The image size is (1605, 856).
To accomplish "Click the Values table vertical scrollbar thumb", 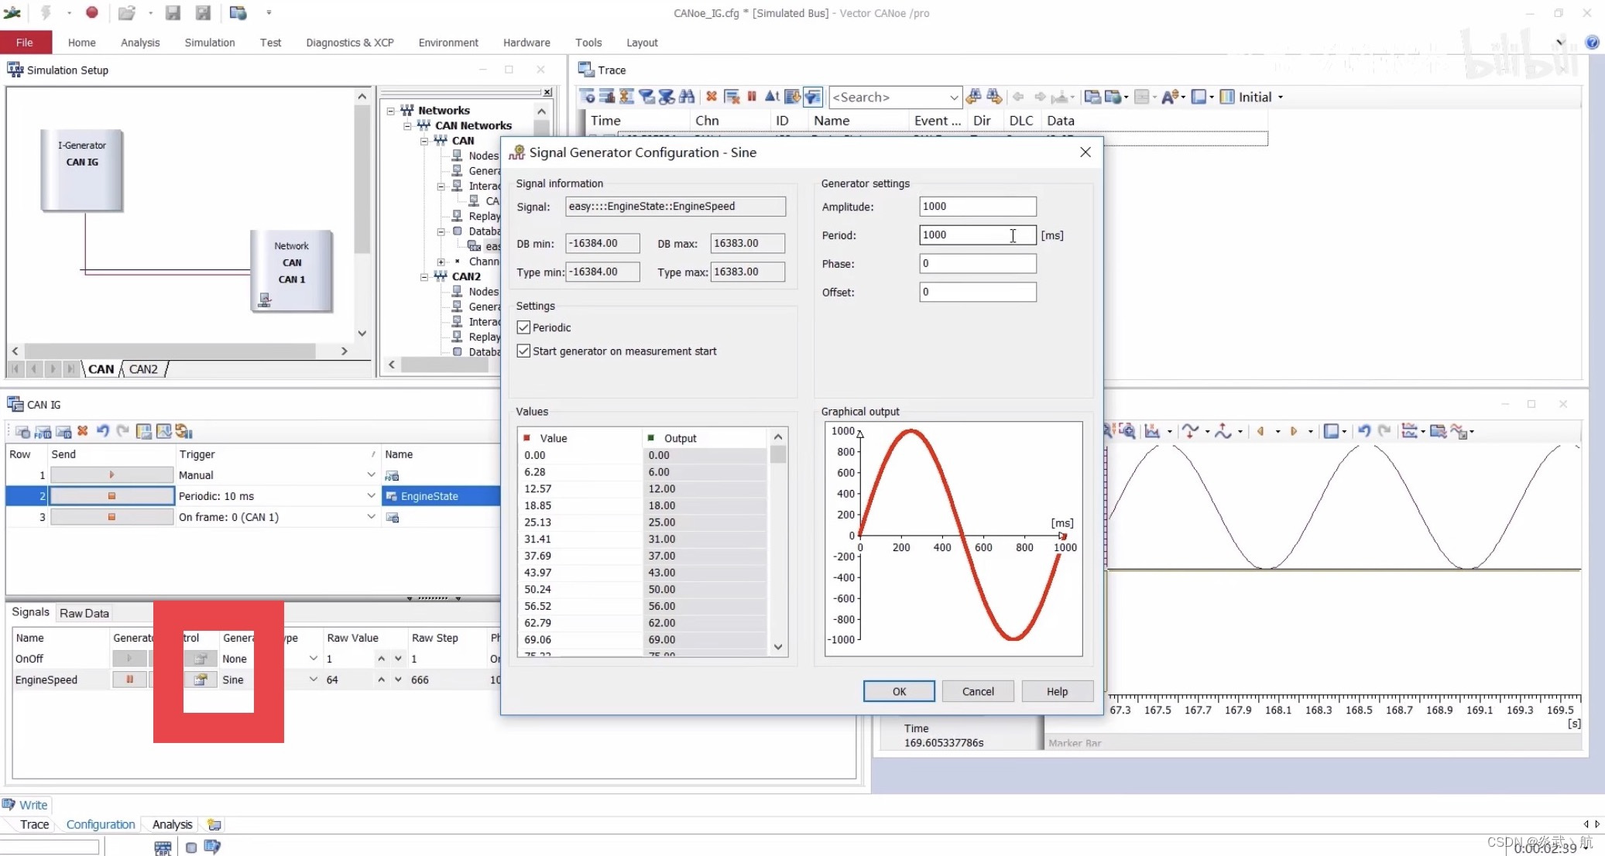I will [x=778, y=454].
